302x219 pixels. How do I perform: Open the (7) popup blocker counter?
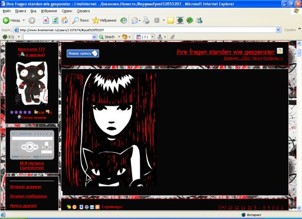tap(143, 37)
